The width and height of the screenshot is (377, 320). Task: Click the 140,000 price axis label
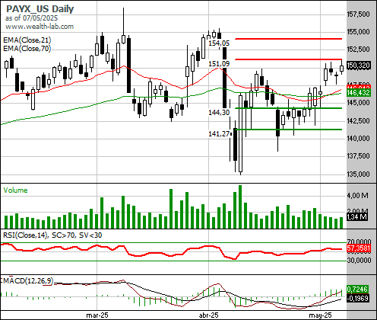click(x=358, y=139)
